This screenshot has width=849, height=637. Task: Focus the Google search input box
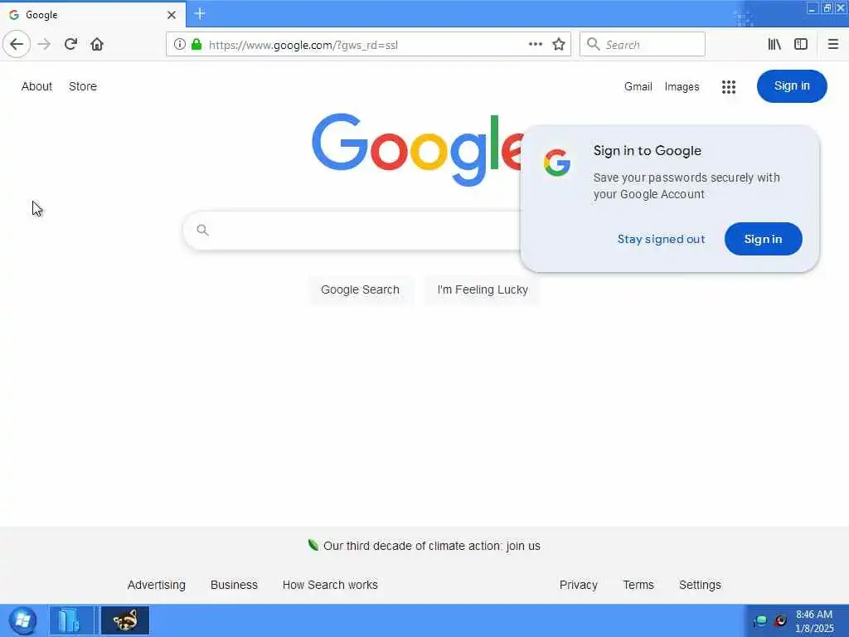coord(357,231)
